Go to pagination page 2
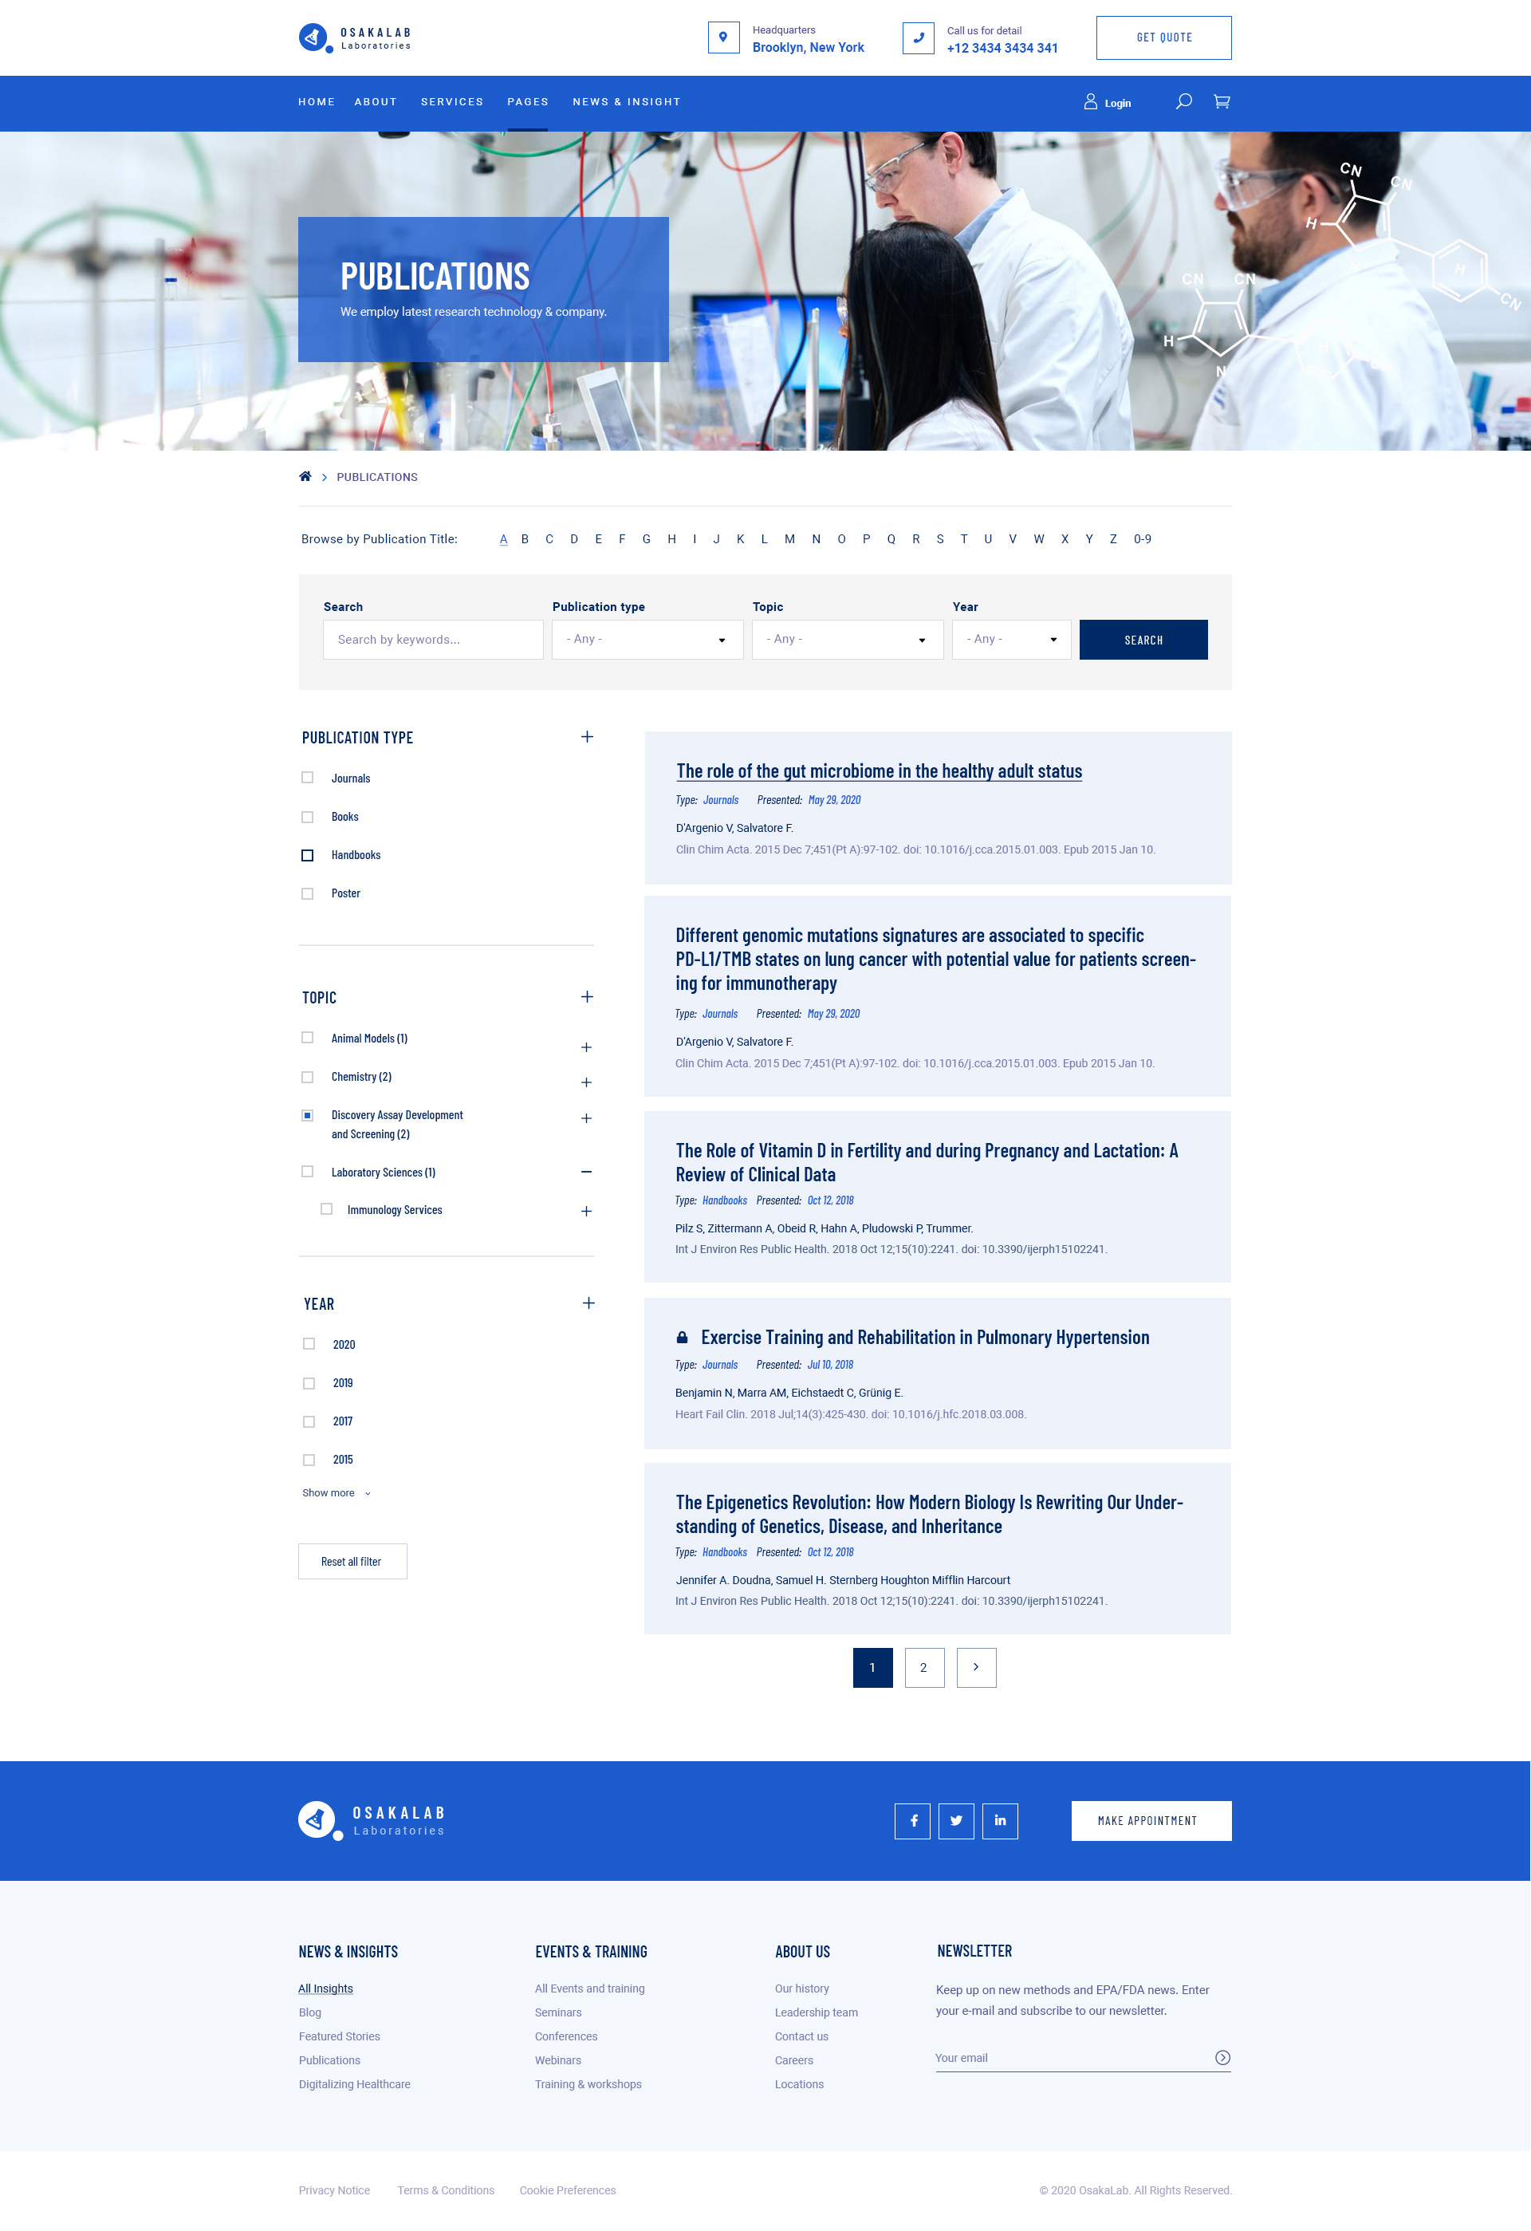The width and height of the screenshot is (1531, 2231). pyautogui.click(x=923, y=1668)
